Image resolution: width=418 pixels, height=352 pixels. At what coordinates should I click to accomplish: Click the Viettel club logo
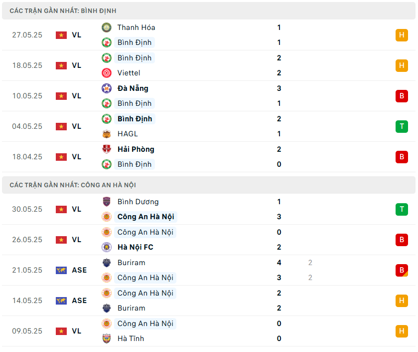click(107, 73)
